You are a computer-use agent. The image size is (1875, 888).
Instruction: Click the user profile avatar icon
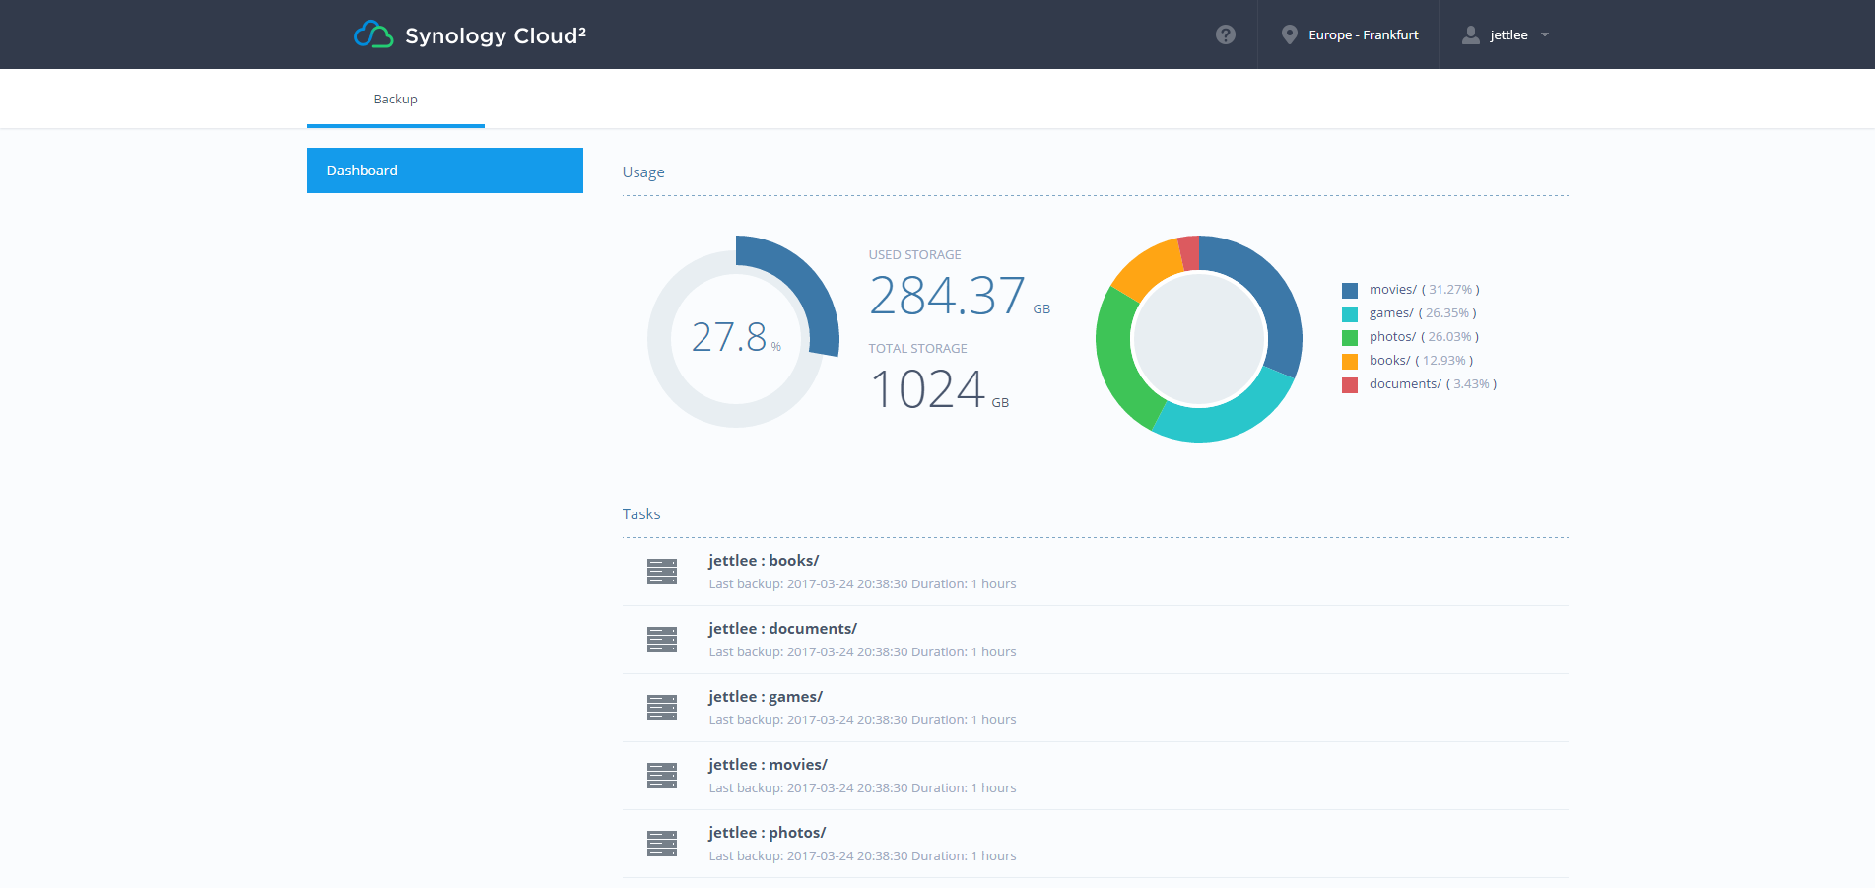click(x=1470, y=34)
